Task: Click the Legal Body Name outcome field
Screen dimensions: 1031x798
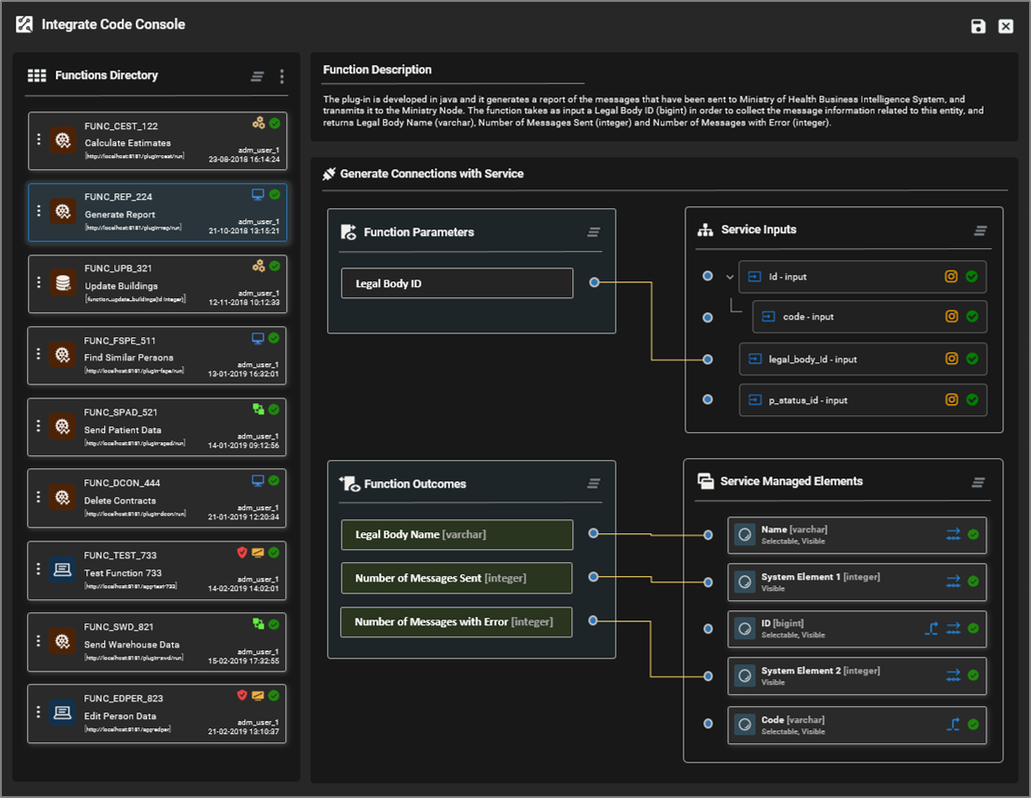Action: [x=456, y=534]
